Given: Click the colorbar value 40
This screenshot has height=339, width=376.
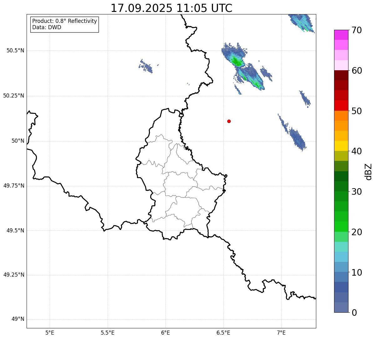Looking at the screenshot, I should (357, 151).
